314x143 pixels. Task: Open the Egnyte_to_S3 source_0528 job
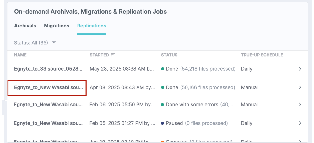(48, 69)
